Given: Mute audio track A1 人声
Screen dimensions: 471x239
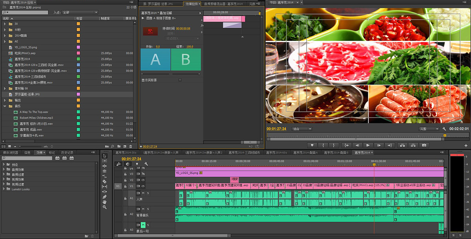Looking at the screenshot, I should [x=143, y=193].
